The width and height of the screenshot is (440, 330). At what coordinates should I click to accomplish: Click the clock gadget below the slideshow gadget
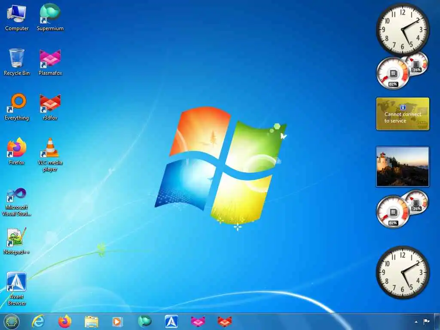coord(403,272)
